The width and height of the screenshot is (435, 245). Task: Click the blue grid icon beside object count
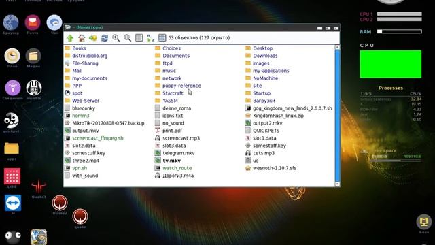[x=162, y=38]
